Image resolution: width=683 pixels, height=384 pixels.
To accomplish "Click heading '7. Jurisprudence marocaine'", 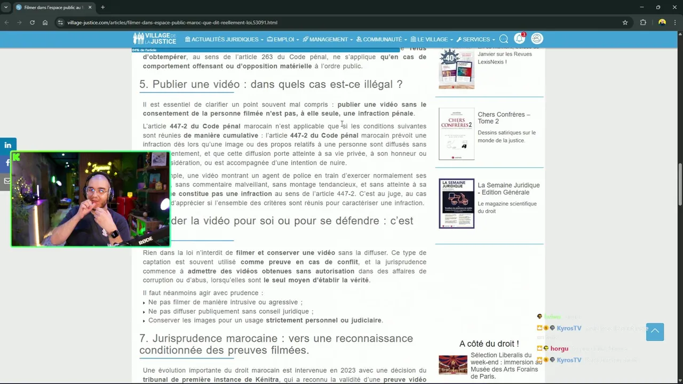I will 276,345.
